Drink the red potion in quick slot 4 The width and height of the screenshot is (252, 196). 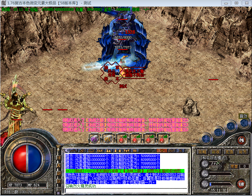(x=135, y=139)
